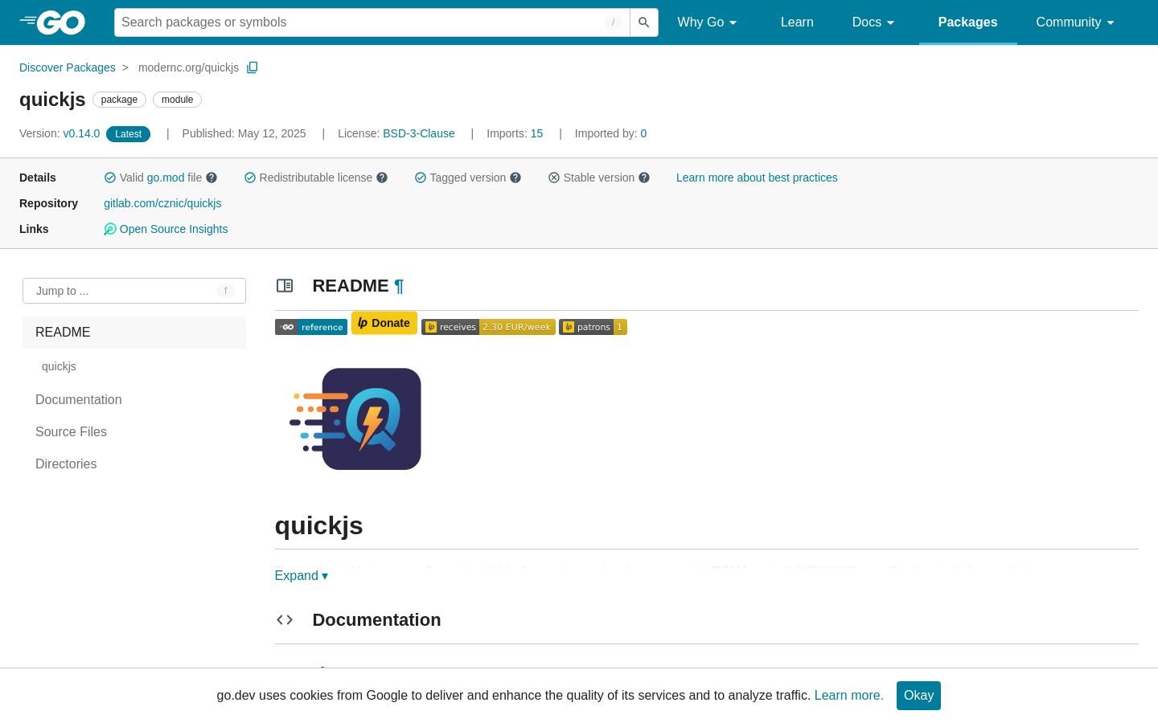The height and width of the screenshot is (723, 1158).
Task: Click the Documentation code brackets icon
Action: pyautogui.click(x=285, y=619)
